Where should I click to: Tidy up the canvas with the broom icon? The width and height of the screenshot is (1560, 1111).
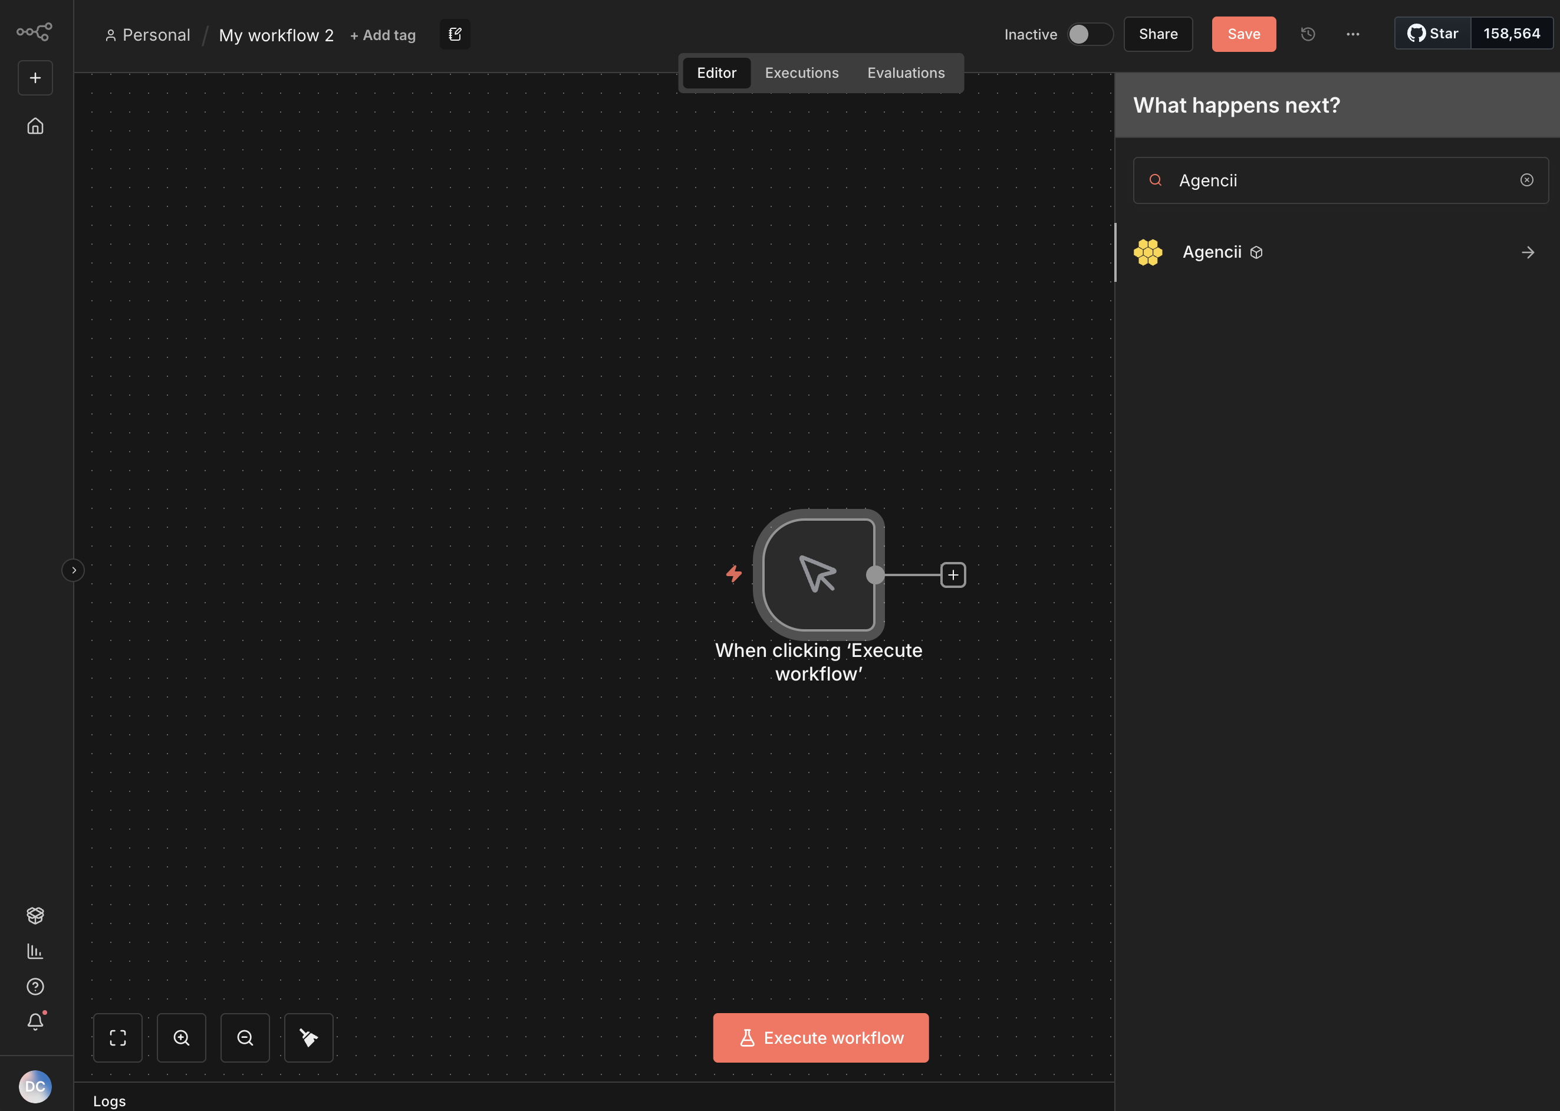[308, 1037]
